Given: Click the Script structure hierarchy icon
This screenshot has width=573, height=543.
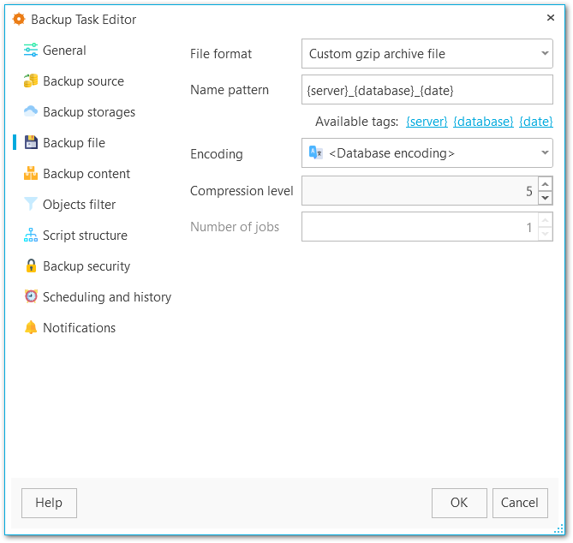Looking at the screenshot, I should pos(31,236).
